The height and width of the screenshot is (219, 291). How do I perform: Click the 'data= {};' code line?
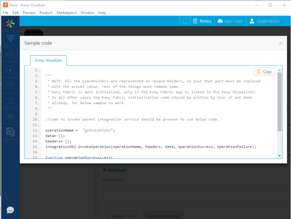[x=55, y=136]
